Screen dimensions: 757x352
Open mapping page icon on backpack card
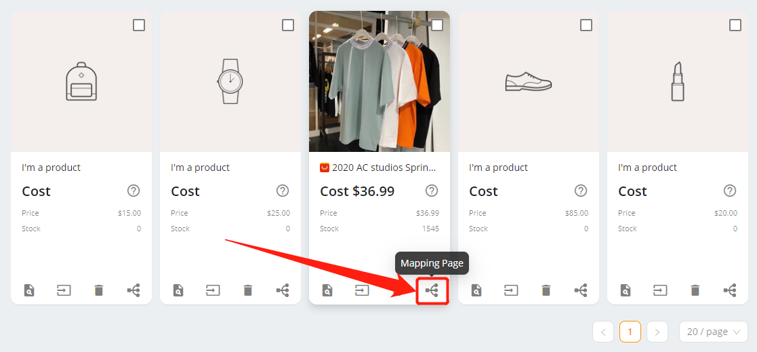[x=134, y=290]
